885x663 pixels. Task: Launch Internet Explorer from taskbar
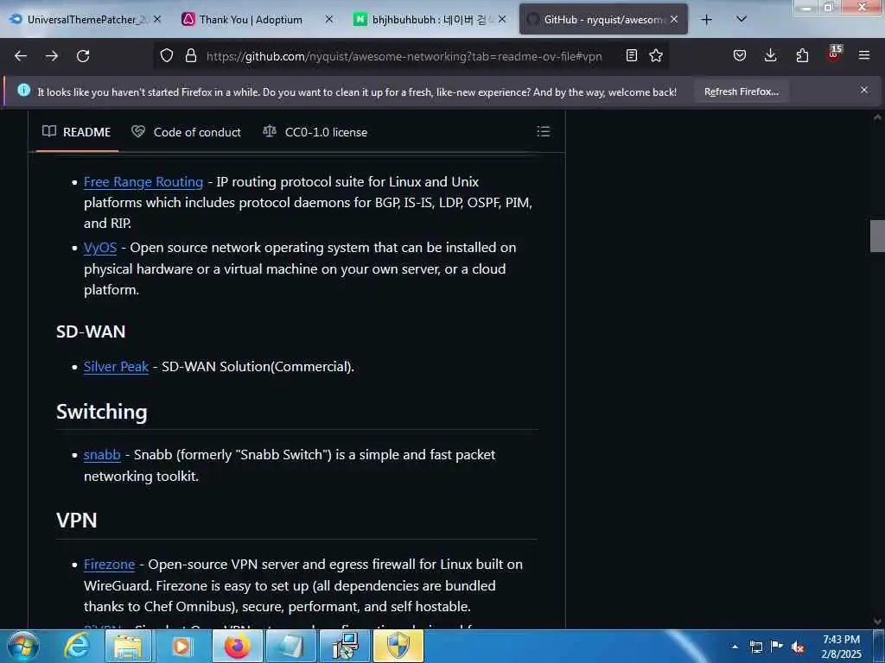[x=76, y=646]
